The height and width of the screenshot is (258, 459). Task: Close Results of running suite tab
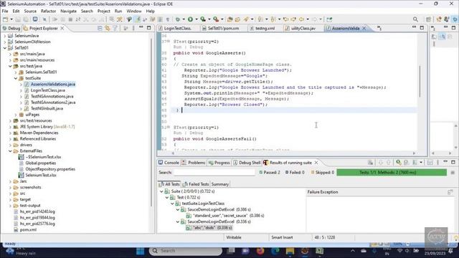316,163
